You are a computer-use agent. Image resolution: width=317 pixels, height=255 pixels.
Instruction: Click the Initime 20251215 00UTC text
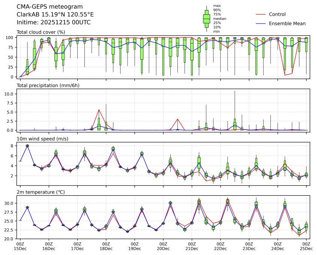click(x=54, y=22)
